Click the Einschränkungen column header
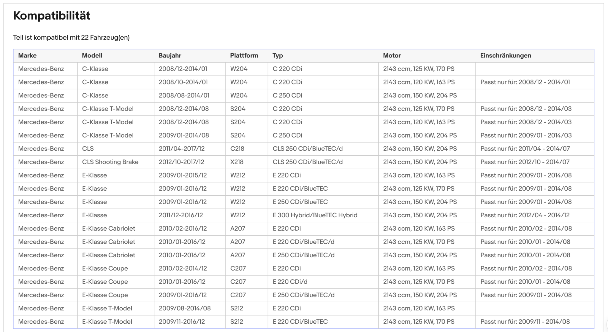The width and height of the screenshot is (608, 332). (x=506, y=55)
